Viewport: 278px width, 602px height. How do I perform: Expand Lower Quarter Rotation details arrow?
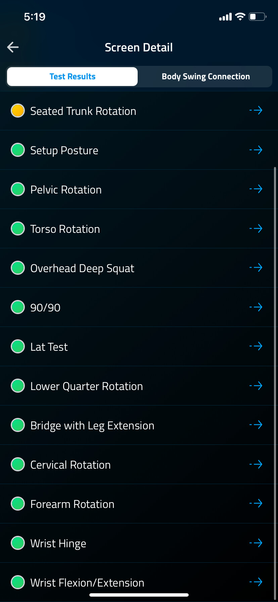(256, 386)
